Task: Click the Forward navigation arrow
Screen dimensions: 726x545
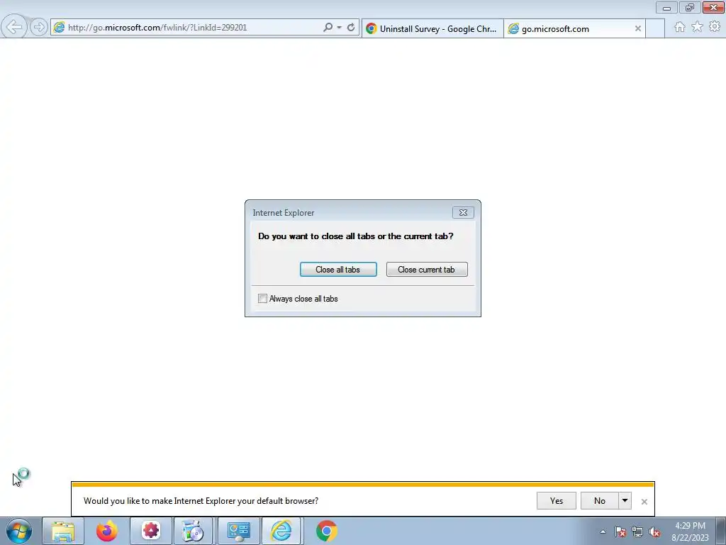Action: 39,27
